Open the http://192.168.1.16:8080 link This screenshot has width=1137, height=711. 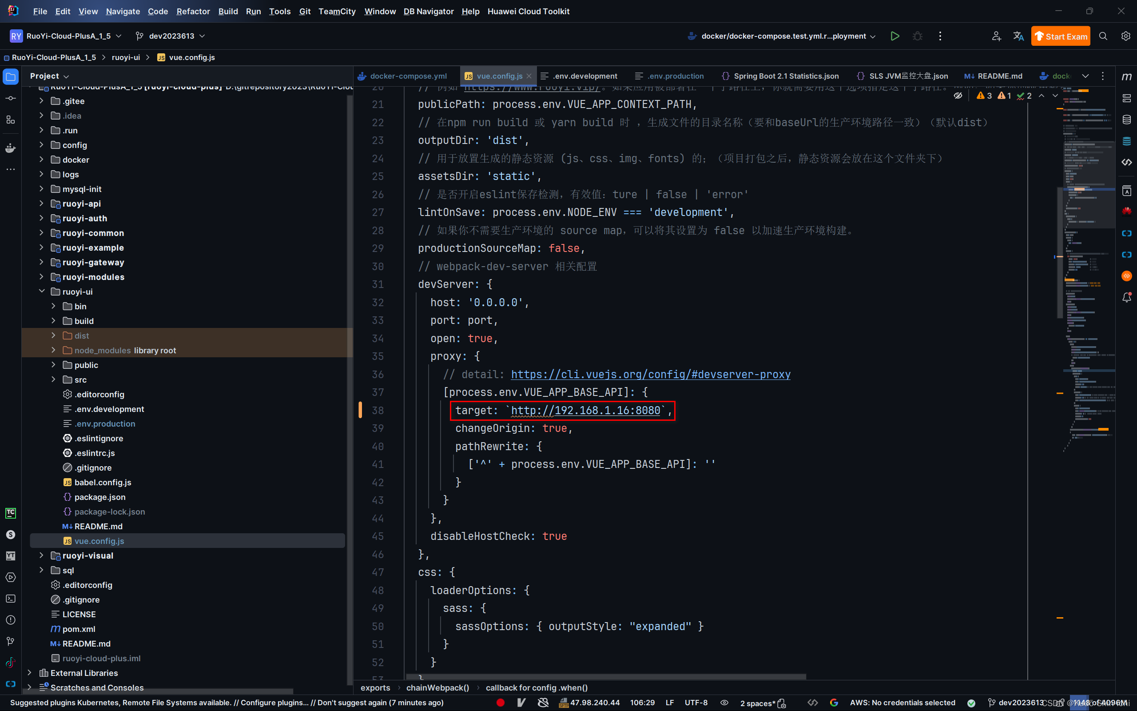pyautogui.click(x=585, y=411)
